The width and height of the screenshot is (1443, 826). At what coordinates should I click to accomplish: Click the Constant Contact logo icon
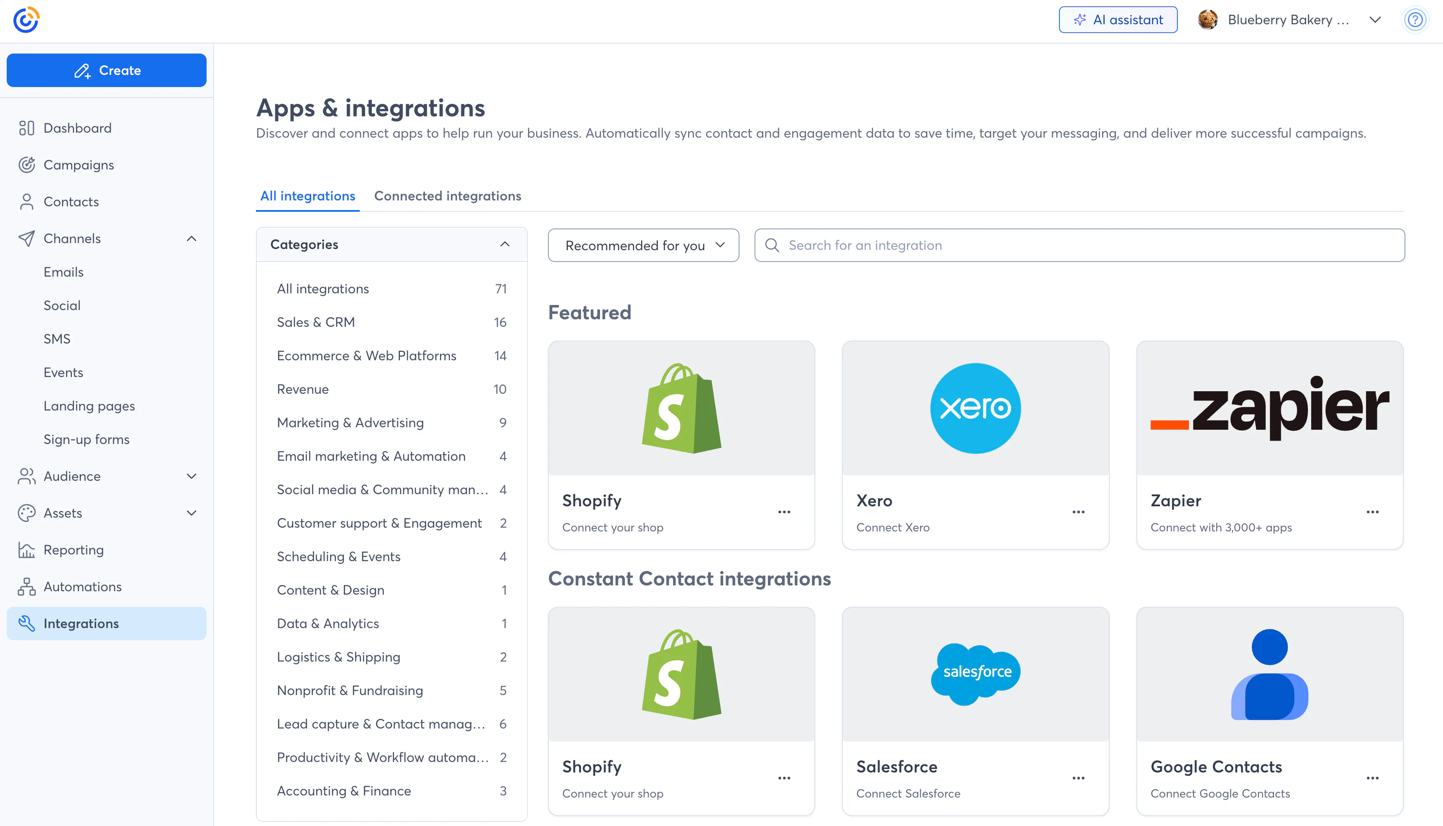(x=26, y=20)
